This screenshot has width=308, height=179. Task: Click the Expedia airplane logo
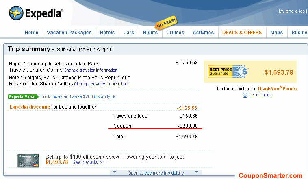[15, 13]
